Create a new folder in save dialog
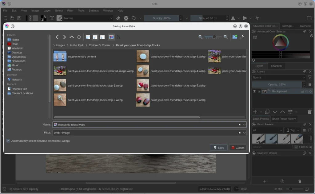The height and width of the screenshot is (194, 315). click(x=235, y=37)
